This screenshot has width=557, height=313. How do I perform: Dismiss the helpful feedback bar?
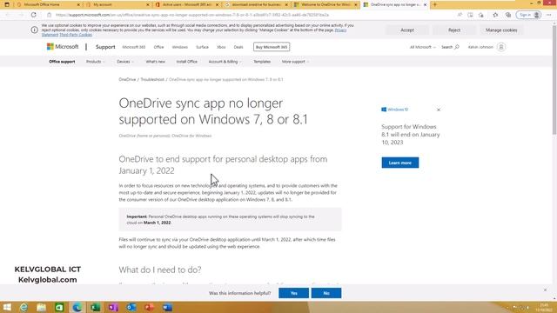(x=546, y=290)
